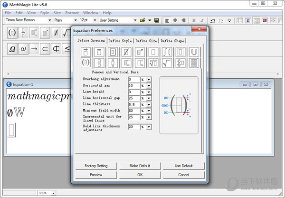Open the Window menu
This screenshot has height=198, width=285.
tap(91, 13)
